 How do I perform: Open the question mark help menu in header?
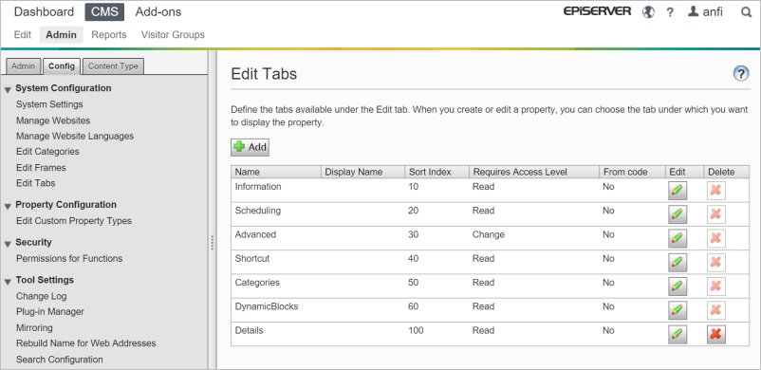(x=670, y=12)
